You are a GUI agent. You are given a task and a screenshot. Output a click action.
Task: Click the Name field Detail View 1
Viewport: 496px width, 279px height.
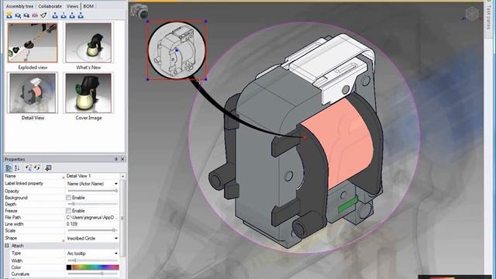tap(92, 176)
